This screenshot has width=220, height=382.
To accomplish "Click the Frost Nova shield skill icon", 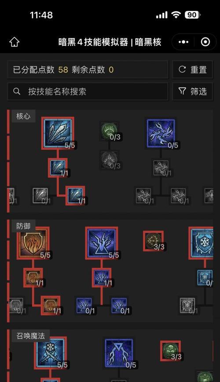I will click(201, 243).
